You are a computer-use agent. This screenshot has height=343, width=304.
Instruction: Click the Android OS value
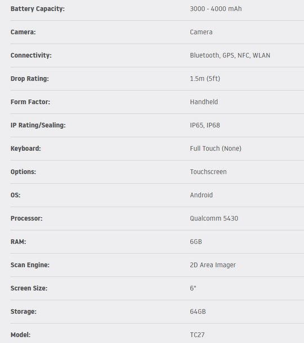pyautogui.click(x=201, y=195)
